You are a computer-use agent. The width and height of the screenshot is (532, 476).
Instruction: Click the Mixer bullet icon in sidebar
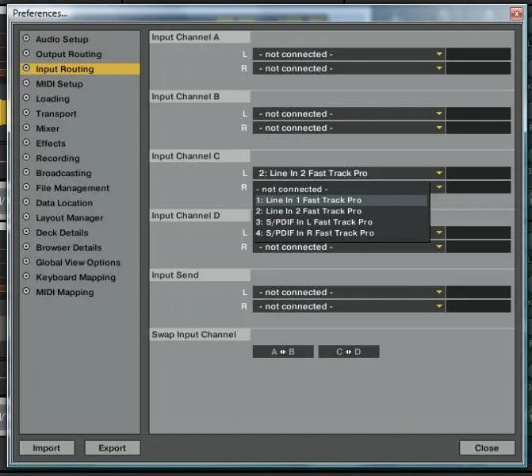(x=26, y=129)
